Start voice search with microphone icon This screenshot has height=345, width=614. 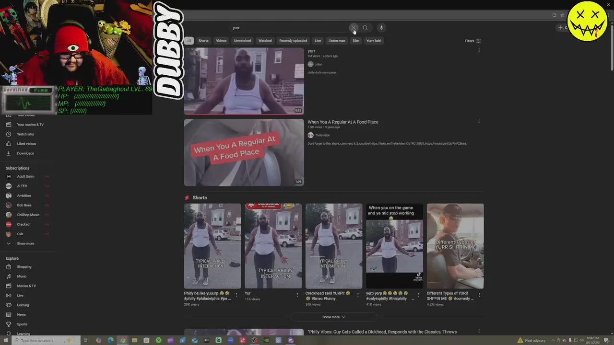pos(381,28)
